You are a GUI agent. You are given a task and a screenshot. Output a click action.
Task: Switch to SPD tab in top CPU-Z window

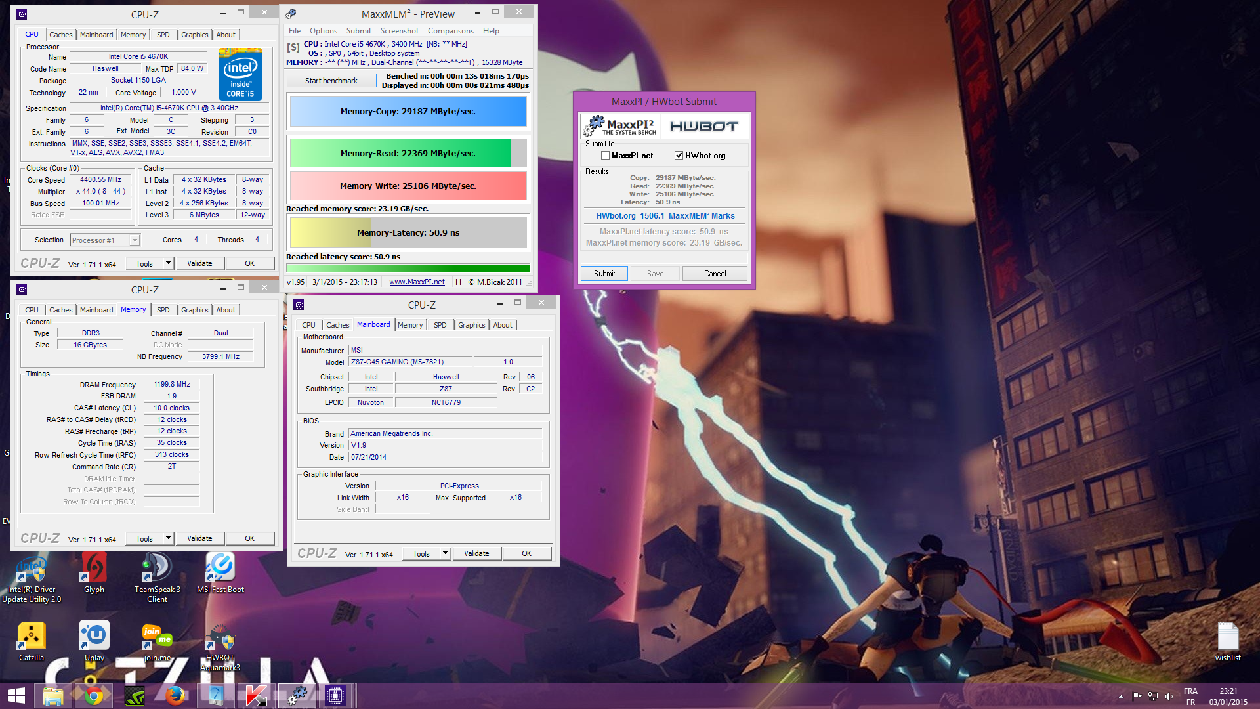click(x=163, y=35)
